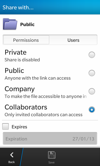This screenshot has width=100, height=166.
Task: Switch to the Users tab
Action: coord(73,40)
